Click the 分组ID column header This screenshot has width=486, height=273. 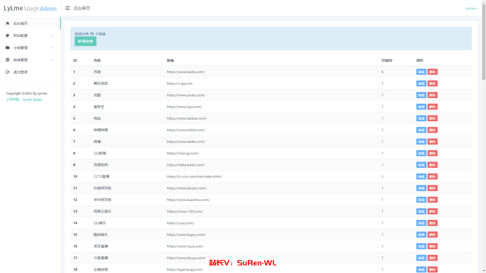[386, 60]
